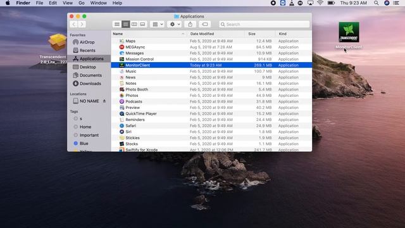The height and width of the screenshot is (228, 405).
Task: Eject the NO NAME volume
Action: tap(104, 101)
